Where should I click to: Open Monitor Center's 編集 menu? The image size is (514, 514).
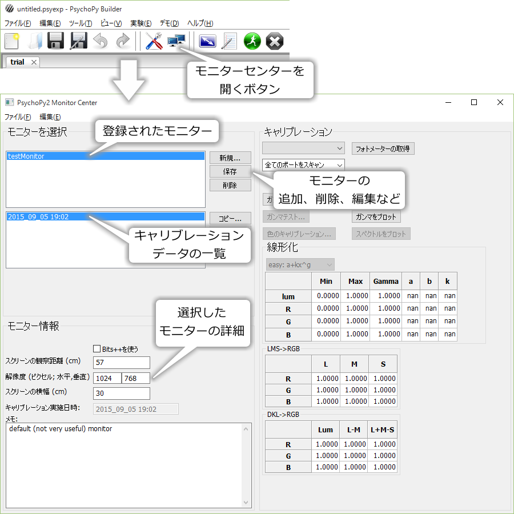(x=50, y=117)
